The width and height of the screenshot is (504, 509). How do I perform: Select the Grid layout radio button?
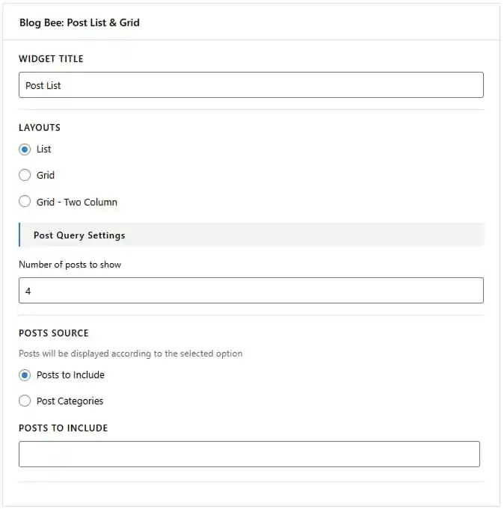25,175
